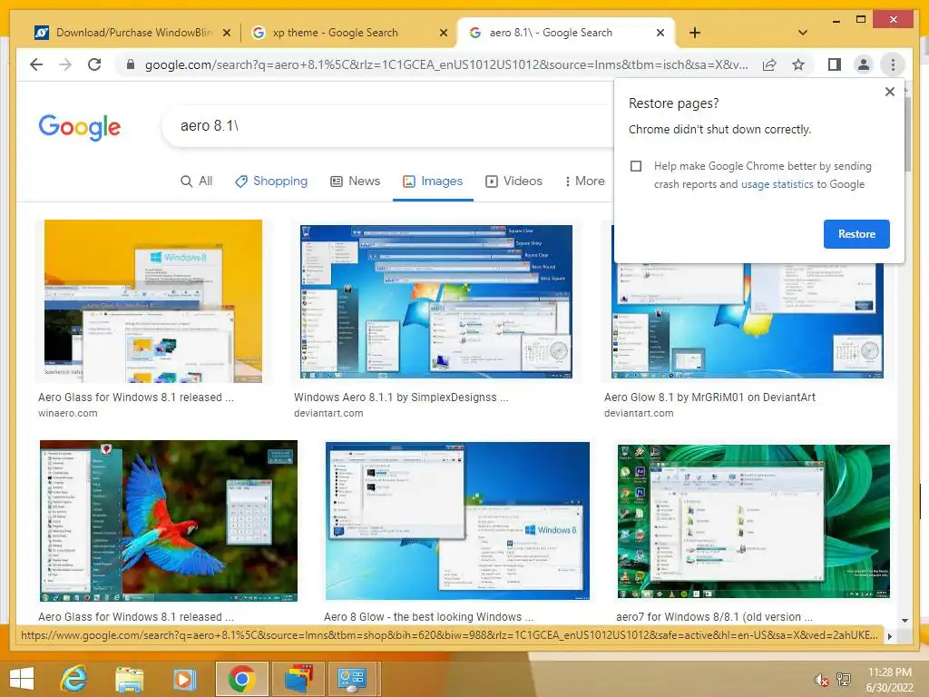This screenshot has width=929, height=697.
Task: Click winaero.com source text
Action: pyautogui.click(x=67, y=413)
